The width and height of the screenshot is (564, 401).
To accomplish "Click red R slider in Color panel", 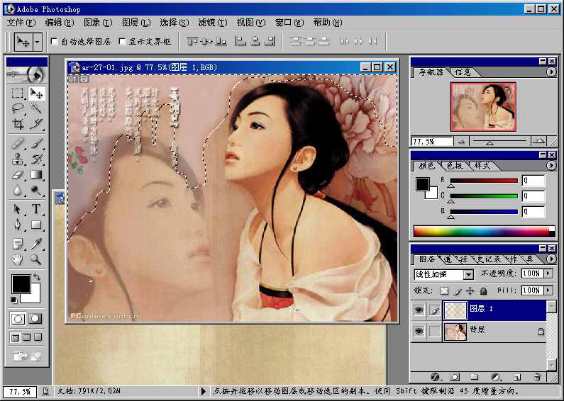I will coord(484,181).
